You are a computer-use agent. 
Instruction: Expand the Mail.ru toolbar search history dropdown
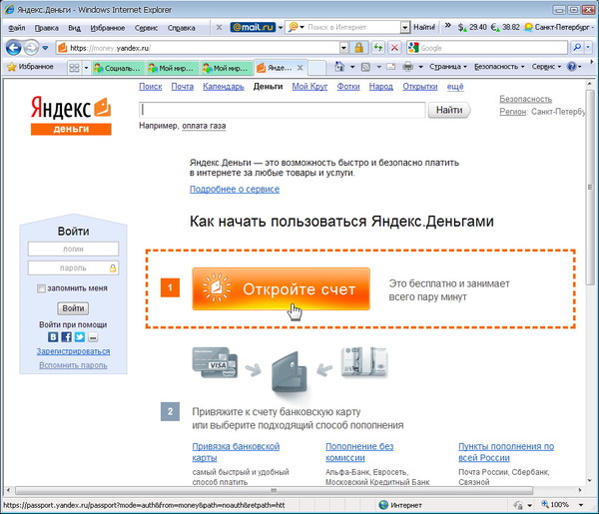(x=405, y=27)
